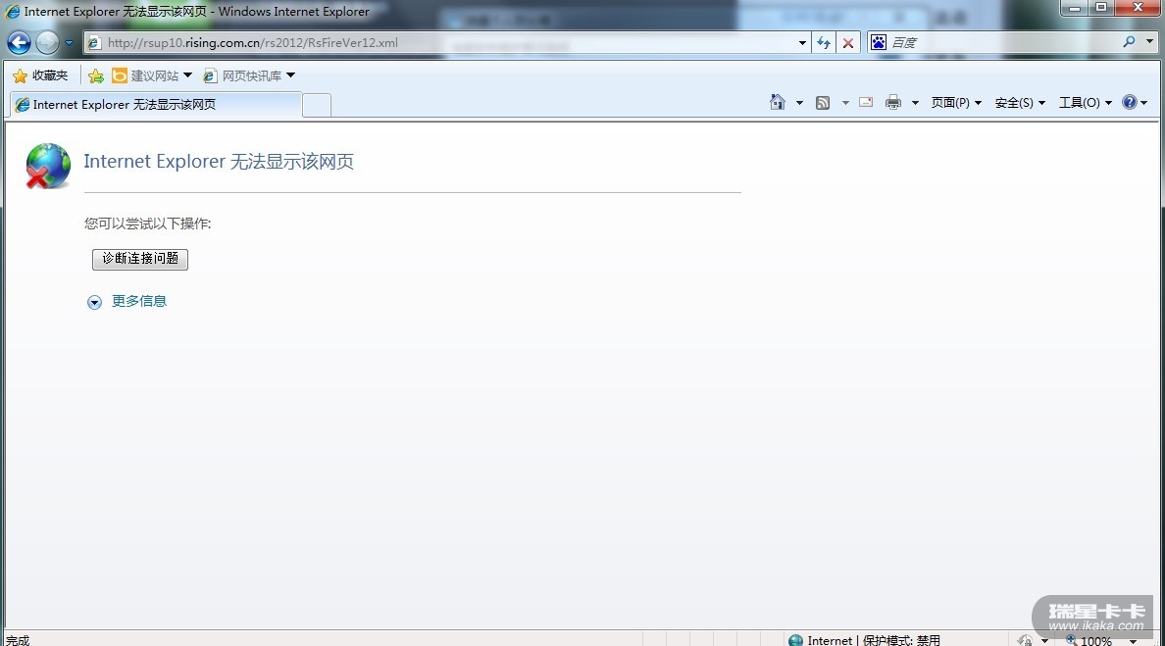This screenshot has width=1165, height=646.
Task: Click the Forward navigation arrow
Action: pyautogui.click(x=47, y=43)
